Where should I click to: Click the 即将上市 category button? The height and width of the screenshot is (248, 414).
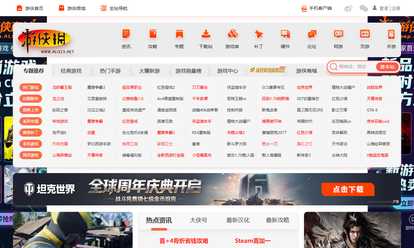tap(31, 110)
